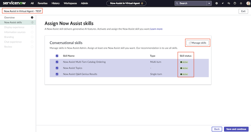Click Active status of Multi-Turn Catalog Ordering
Screen dimensions: 251x132
coord(184,62)
